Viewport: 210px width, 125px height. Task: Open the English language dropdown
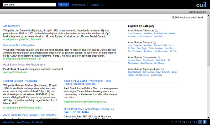[x=102, y=5]
